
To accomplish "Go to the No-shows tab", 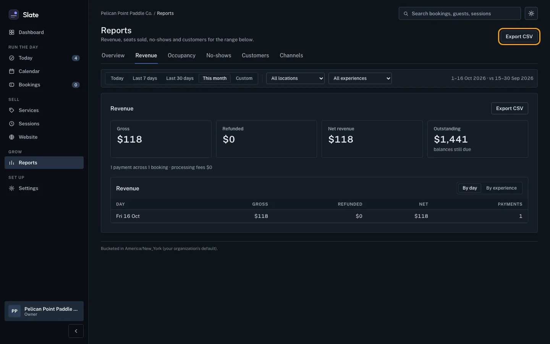I will 219,55.
